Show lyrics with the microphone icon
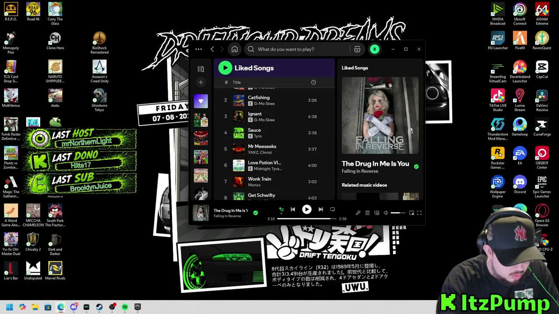This screenshot has width=559, height=314. point(358,213)
